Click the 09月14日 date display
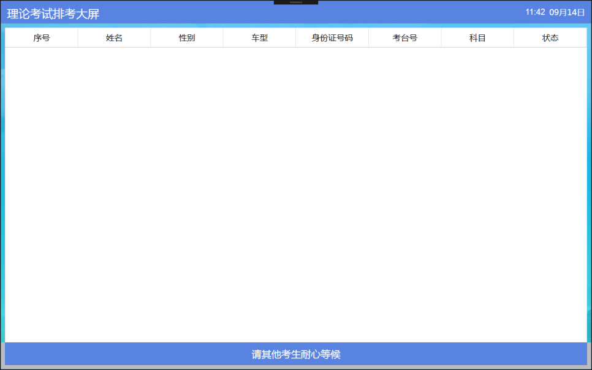 [567, 12]
